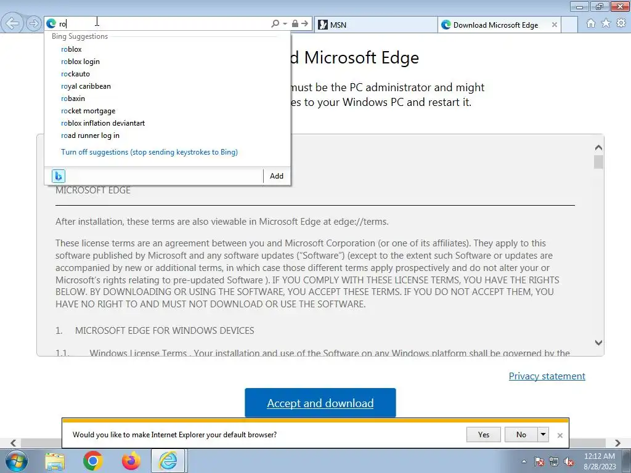The width and height of the screenshot is (631, 473).
Task: Open File Explorer from taskbar
Action: (55, 461)
